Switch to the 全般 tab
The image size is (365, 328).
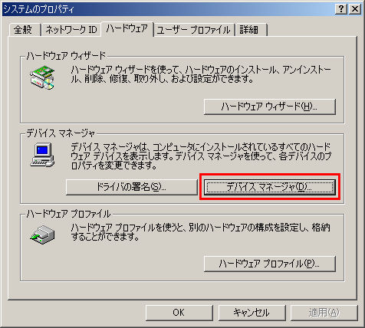tap(24, 30)
